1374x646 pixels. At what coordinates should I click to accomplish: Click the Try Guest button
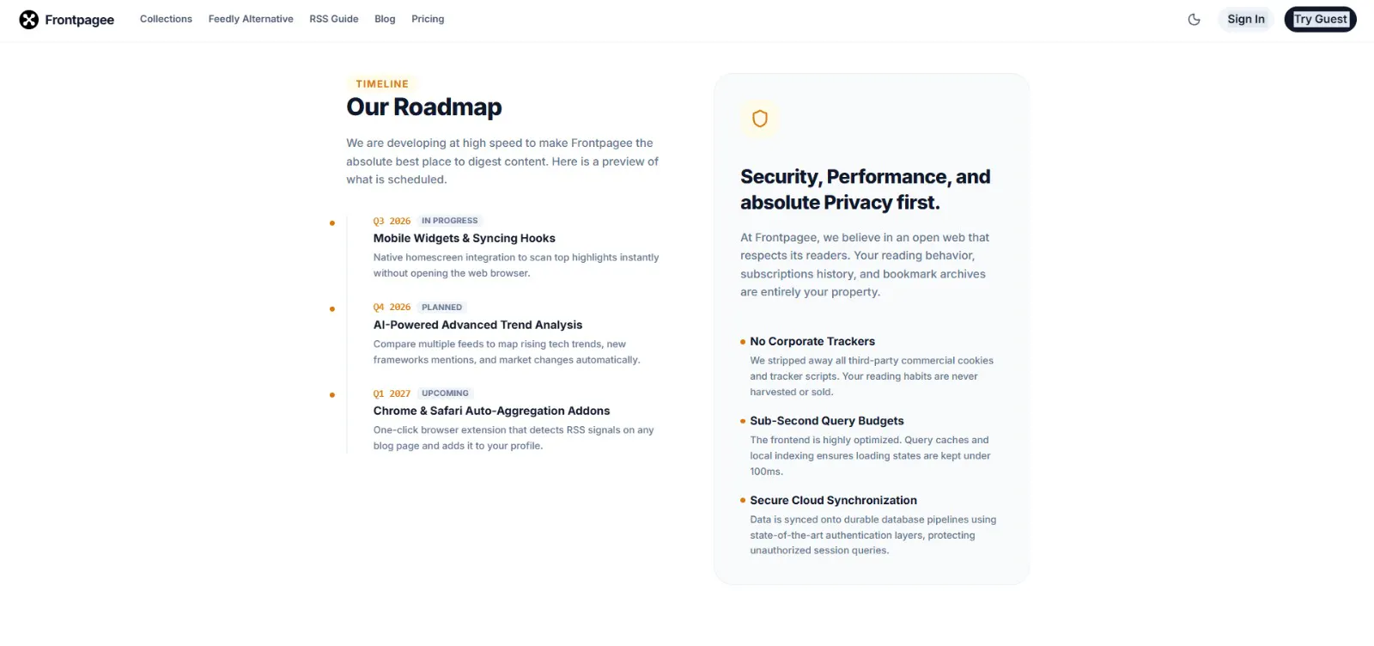pos(1321,19)
